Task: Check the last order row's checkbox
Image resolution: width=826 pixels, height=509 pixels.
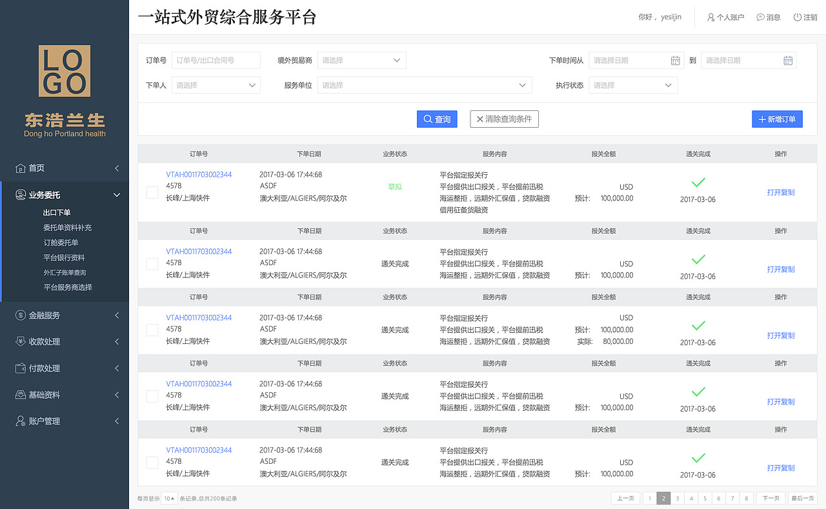Action: point(152,462)
